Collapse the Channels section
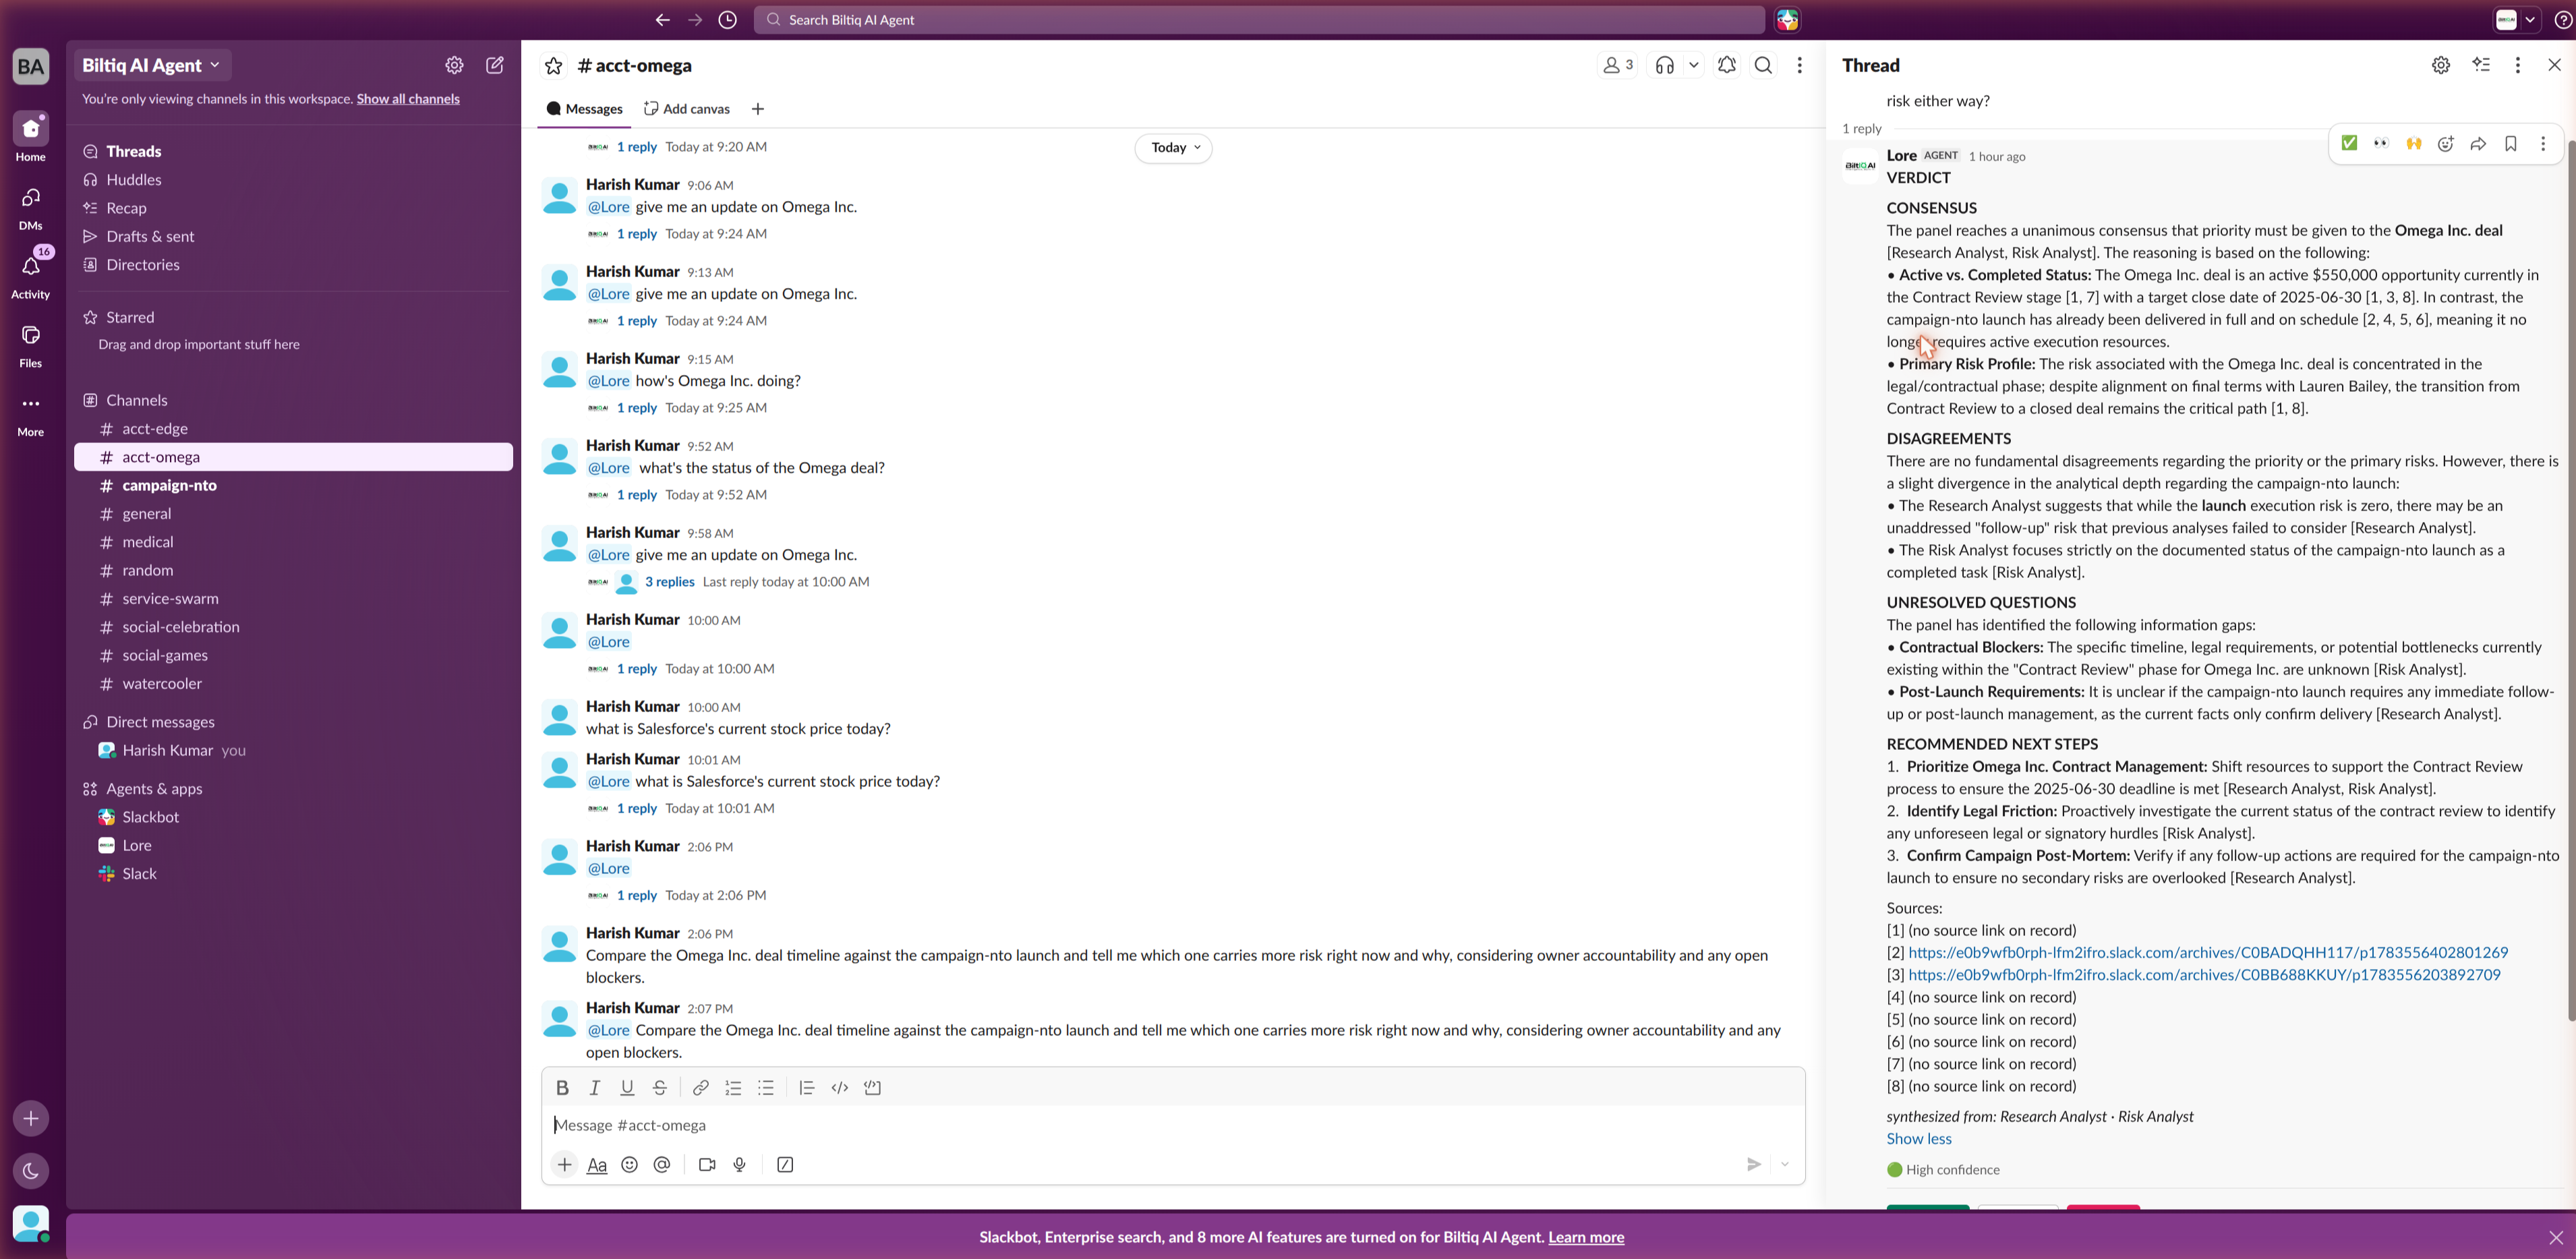The height and width of the screenshot is (1259, 2576). 137,401
